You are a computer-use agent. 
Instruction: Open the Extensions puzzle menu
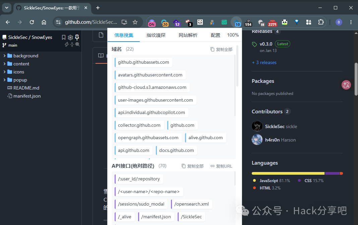tap(321, 22)
